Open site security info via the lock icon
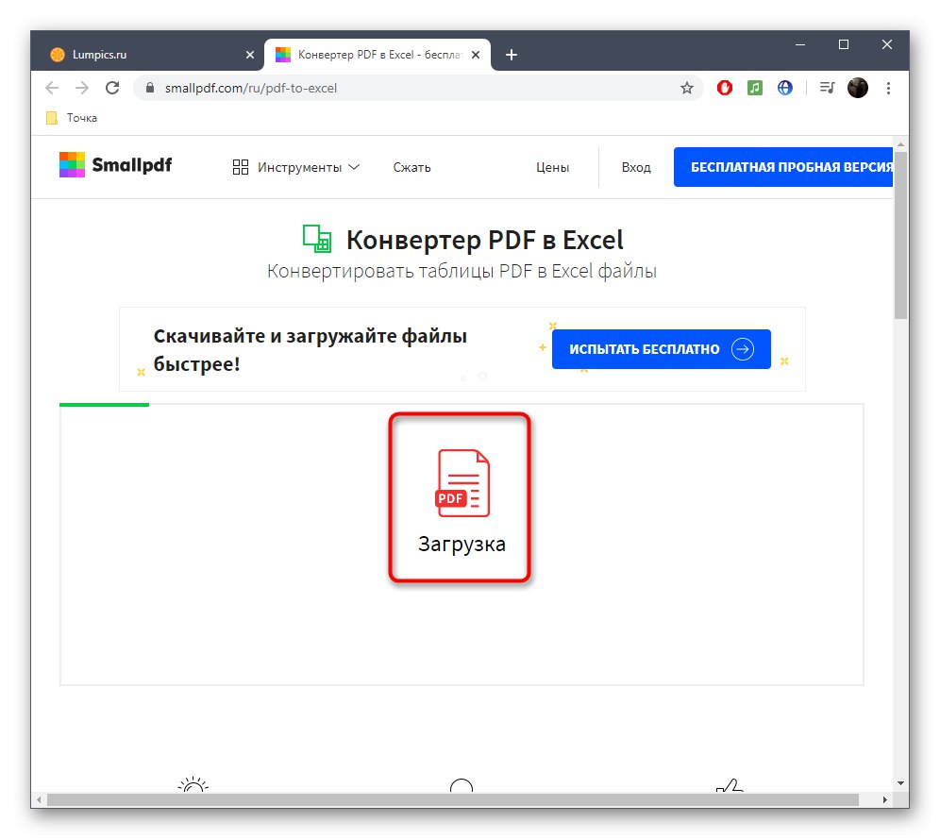940x839 pixels. pyautogui.click(x=149, y=87)
